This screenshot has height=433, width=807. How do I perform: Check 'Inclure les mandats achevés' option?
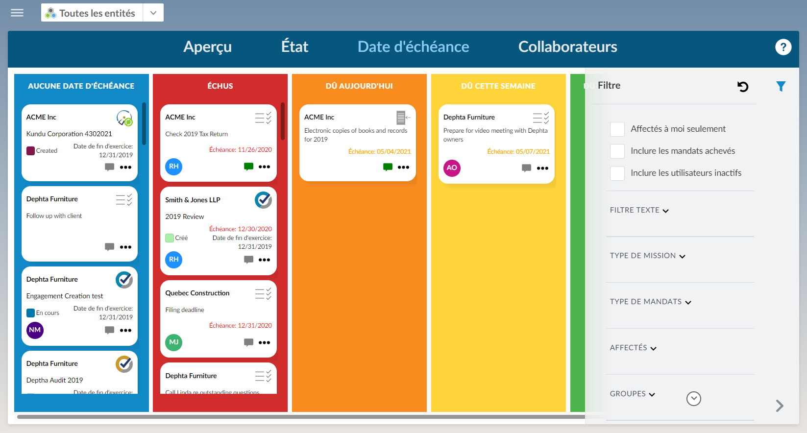[x=617, y=151]
